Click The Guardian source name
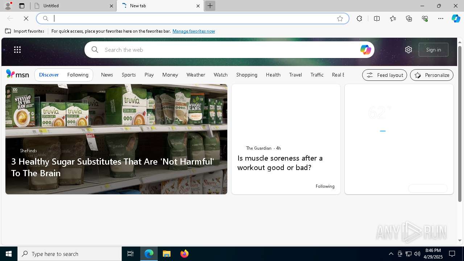 point(258,148)
